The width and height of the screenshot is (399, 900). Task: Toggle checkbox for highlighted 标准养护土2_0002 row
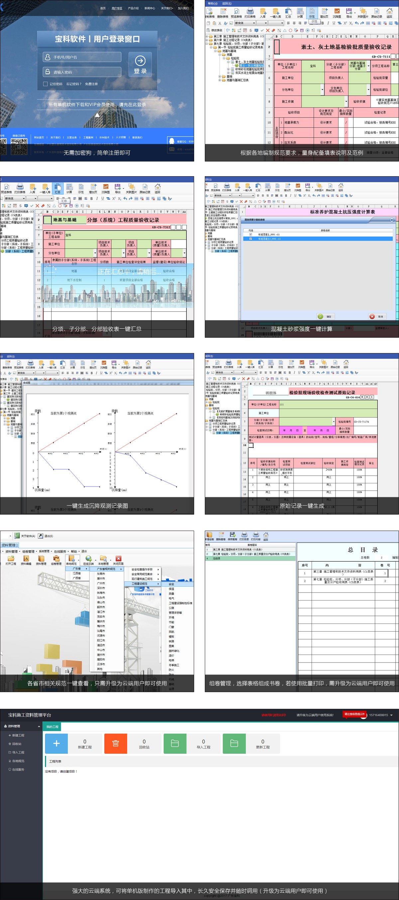(x=250, y=238)
